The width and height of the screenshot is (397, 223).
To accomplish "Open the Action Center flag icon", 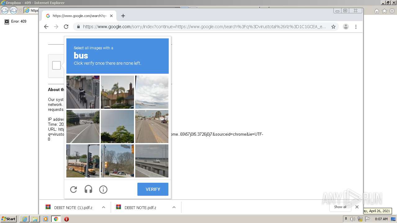I will [368, 219].
